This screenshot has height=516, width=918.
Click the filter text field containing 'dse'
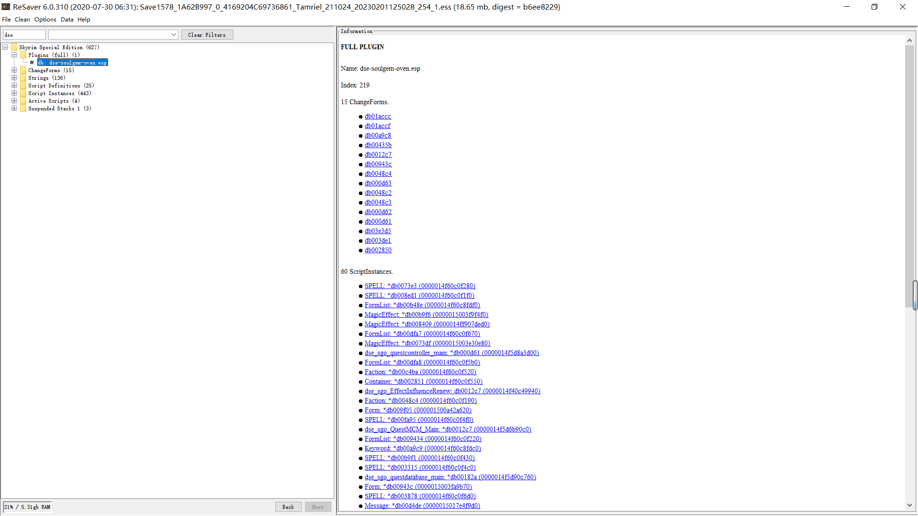click(x=24, y=35)
